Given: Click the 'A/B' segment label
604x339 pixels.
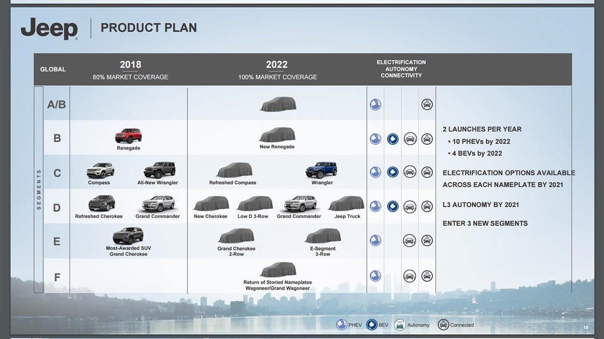Looking at the screenshot, I should (x=56, y=104).
